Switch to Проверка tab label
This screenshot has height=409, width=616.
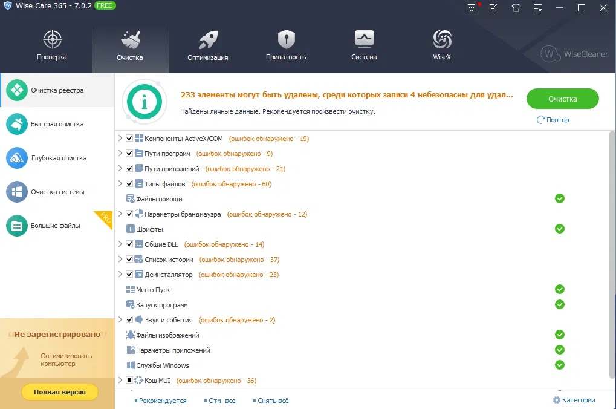point(52,57)
